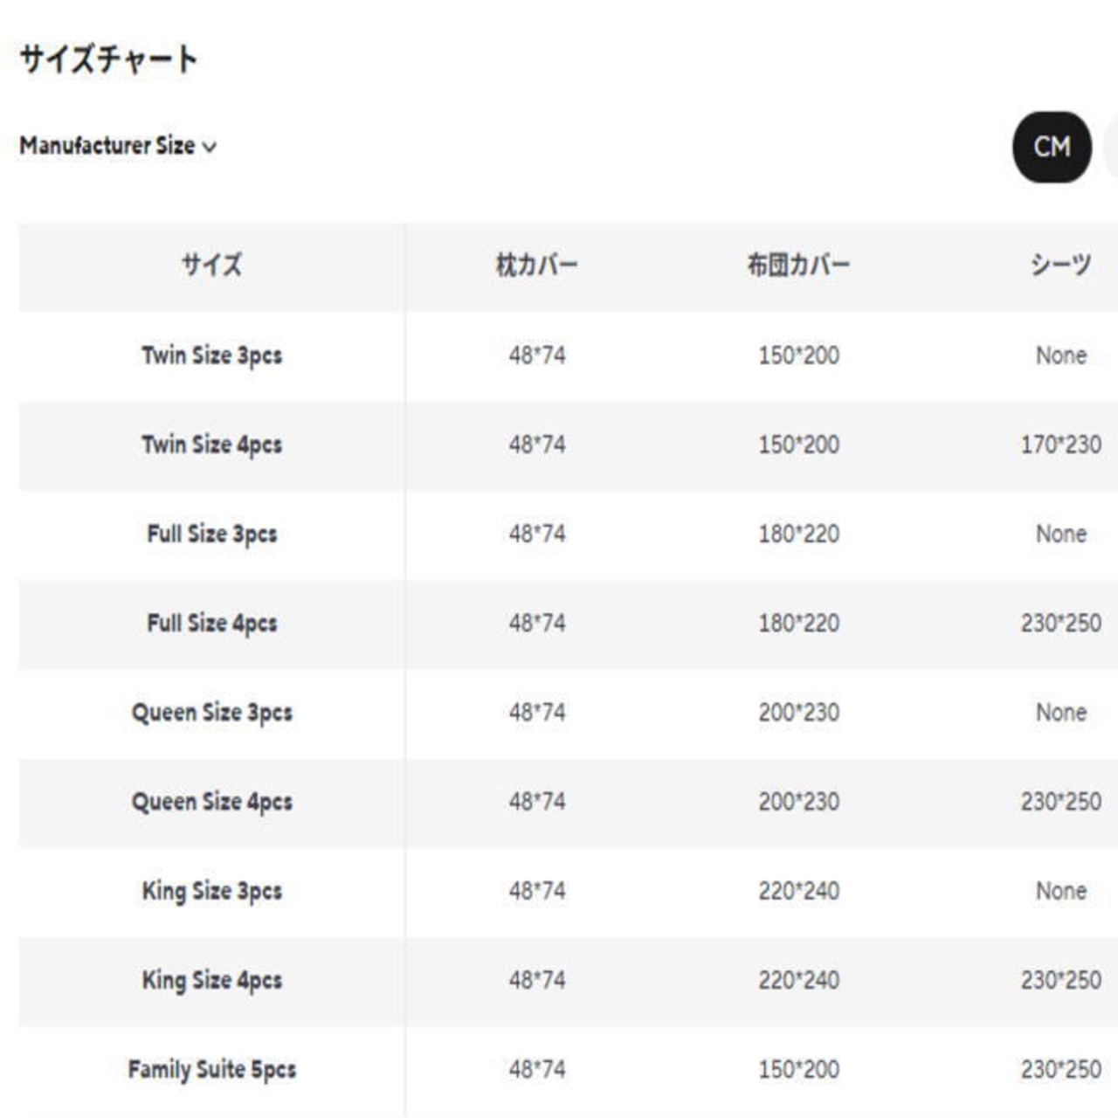
Task: Select the Family Suite 5pcs row label
Action: point(211,1069)
